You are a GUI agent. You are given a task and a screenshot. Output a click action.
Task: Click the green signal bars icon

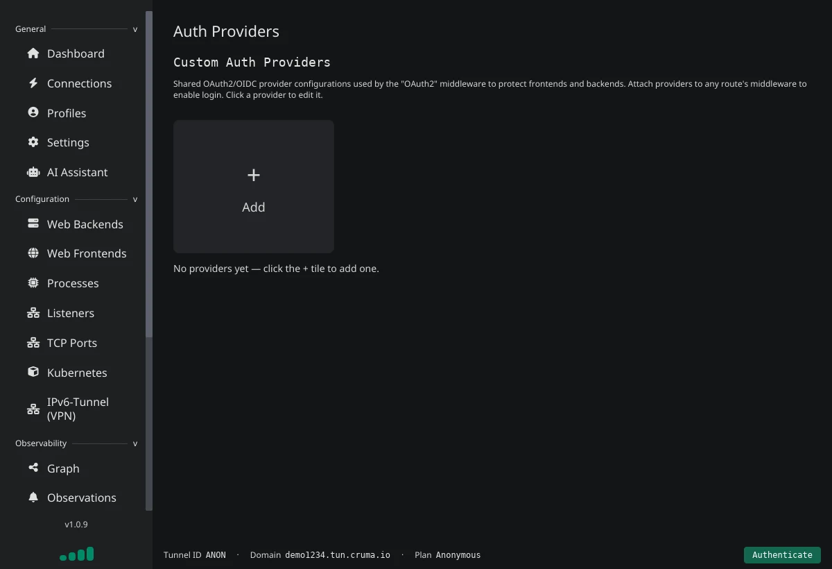76,554
